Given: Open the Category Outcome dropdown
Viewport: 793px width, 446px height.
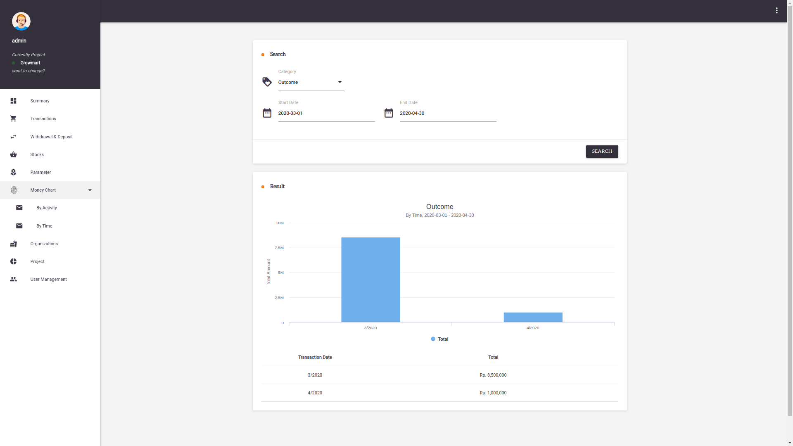Looking at the screenshot, I should (311, 82).
